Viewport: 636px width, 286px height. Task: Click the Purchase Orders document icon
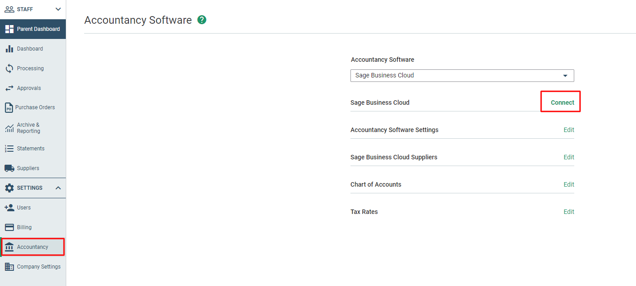tap(9, 107)
